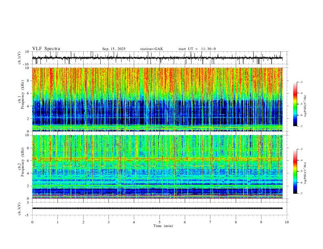Click the lower colorbar "log(PSD)(V²/Hz)" label
323x249 pixels.
(x=305, y=173)
